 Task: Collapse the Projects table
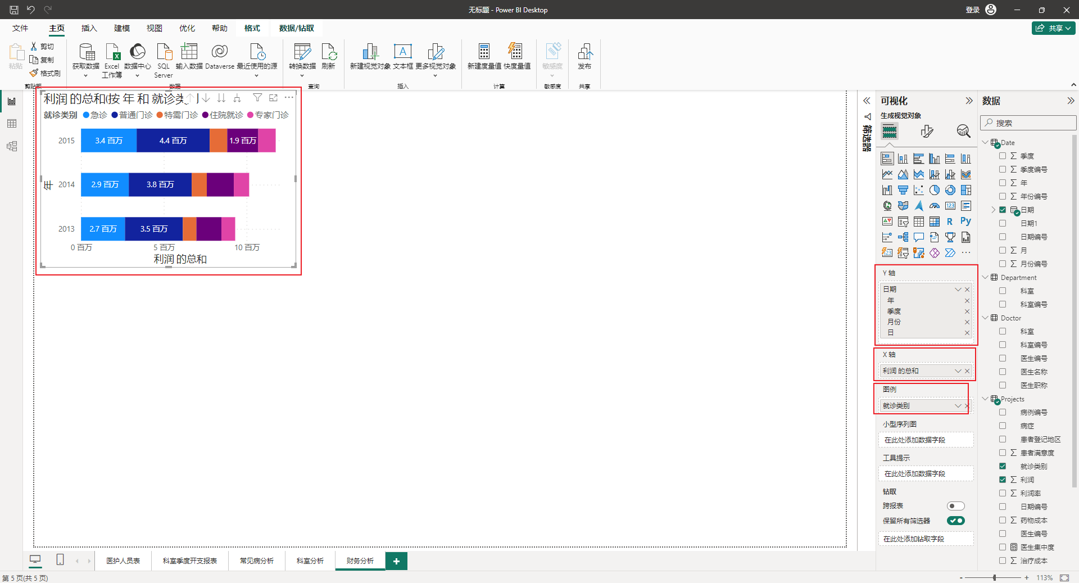985,399
